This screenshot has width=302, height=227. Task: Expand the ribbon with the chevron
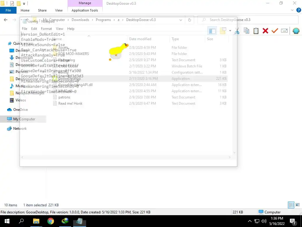(292, 10)
